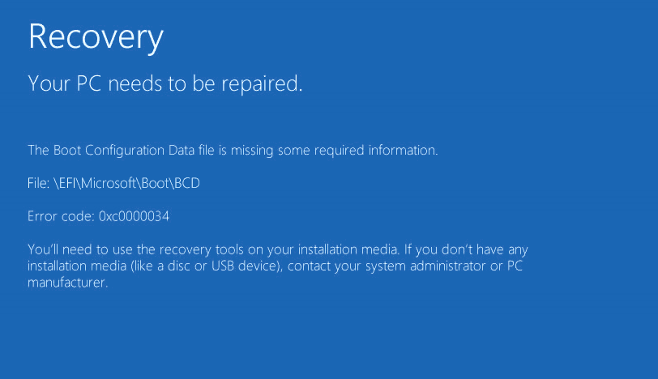Viewport: 658px width, 379px height.
Task: Click the Recovery heading
Action: 96,38
